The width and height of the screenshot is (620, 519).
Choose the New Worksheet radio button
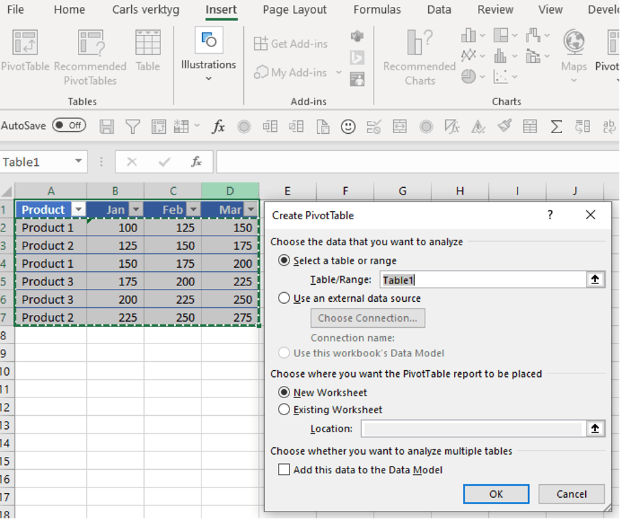tap(284, 392)
